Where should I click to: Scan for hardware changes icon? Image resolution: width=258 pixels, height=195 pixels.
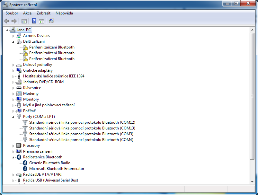(x=51, y=21)
